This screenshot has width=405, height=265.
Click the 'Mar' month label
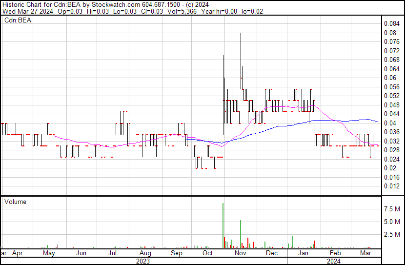click(x=365, y=253)
